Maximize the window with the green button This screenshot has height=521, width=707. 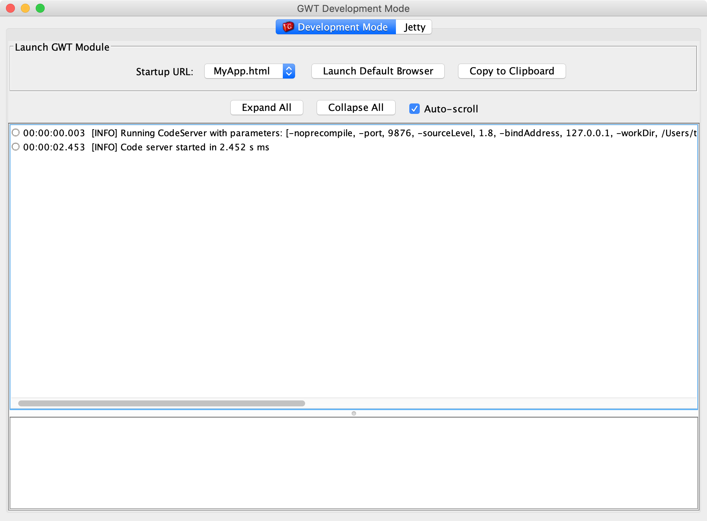click(x=40, y=8)
